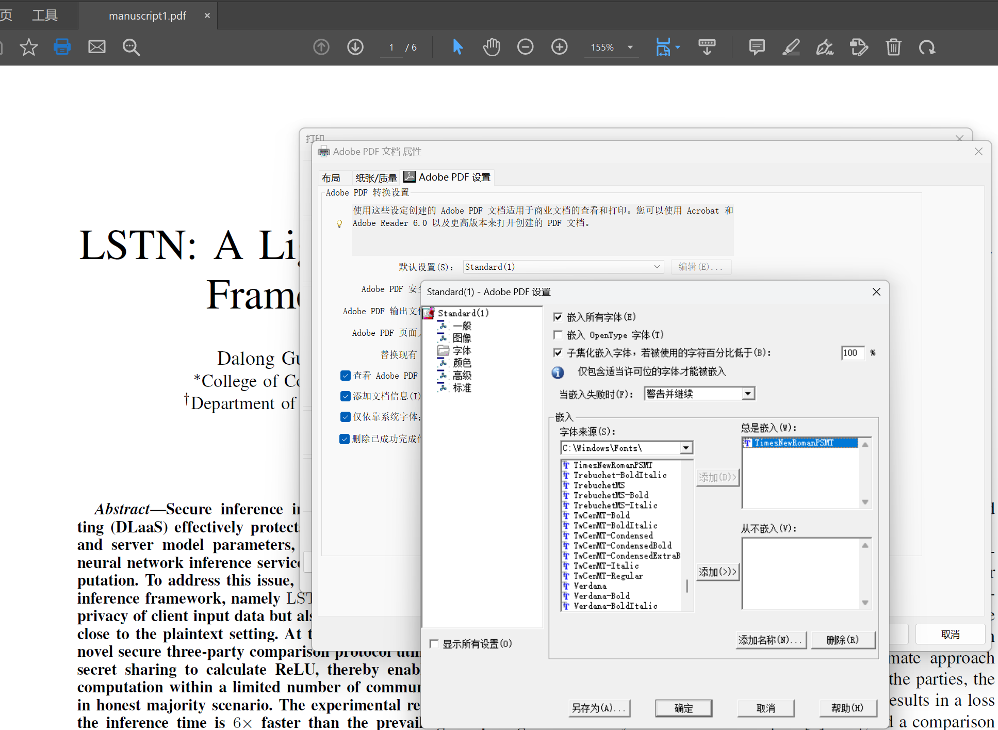Click the 确定 button
Viewport: 998px width, 730px height.
(x=683, y=708)
